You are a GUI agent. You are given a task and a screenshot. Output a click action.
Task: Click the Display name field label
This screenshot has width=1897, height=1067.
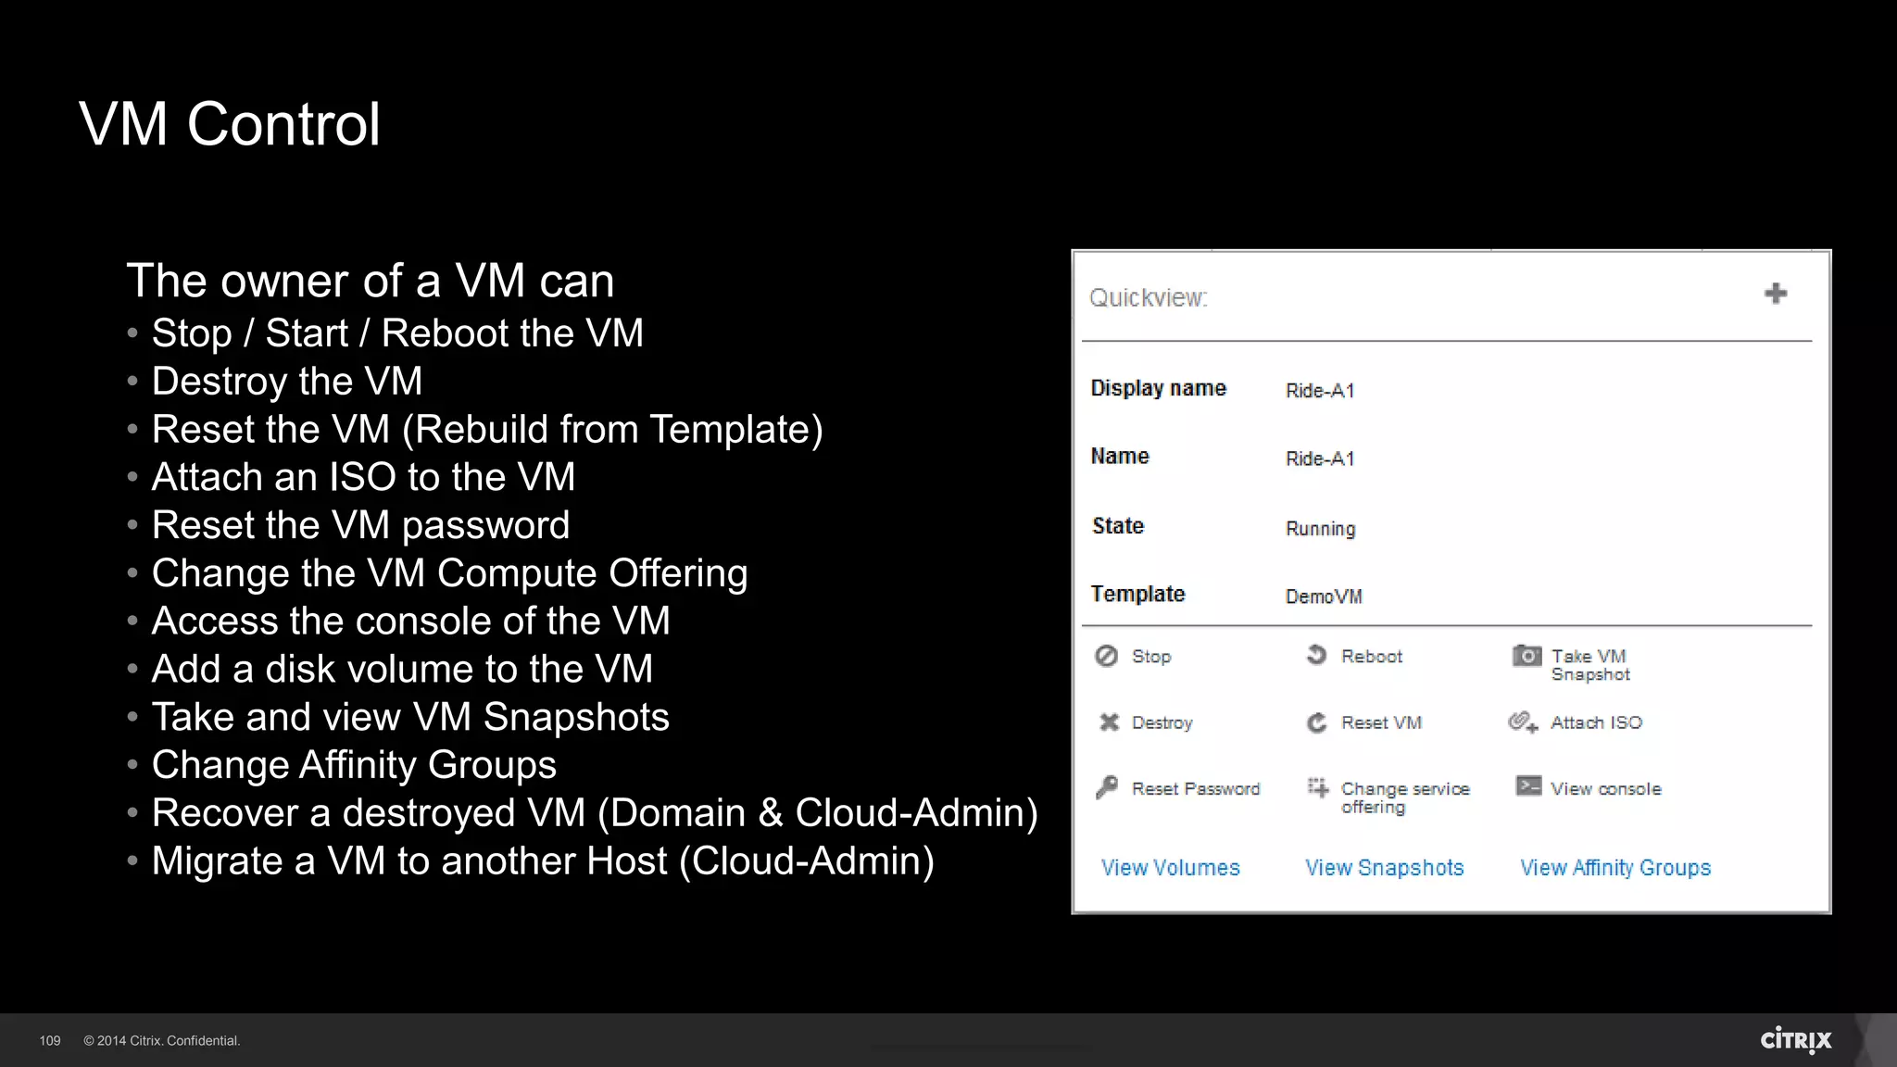[1158, 388]
